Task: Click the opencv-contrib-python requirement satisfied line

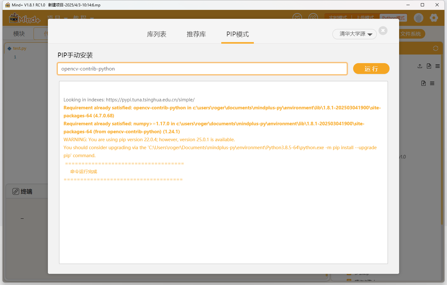Action: [222, 112]
